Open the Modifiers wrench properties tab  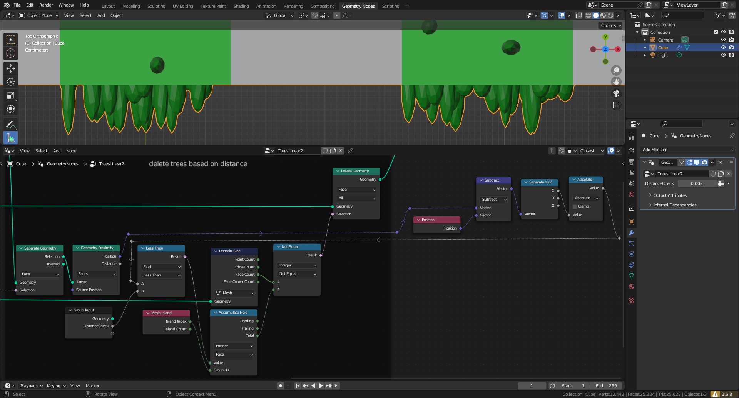point(632,233)
